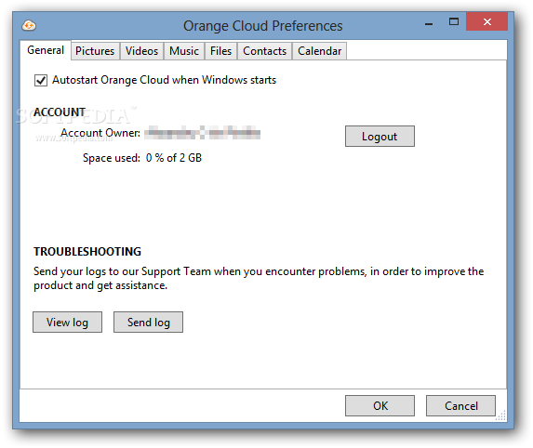Click the TROUBLESHOOTING heading
This screenshot has height=448, width=533.
(x=87, y=251)
